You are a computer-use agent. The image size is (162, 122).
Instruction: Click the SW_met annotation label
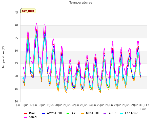pos(28,11)
